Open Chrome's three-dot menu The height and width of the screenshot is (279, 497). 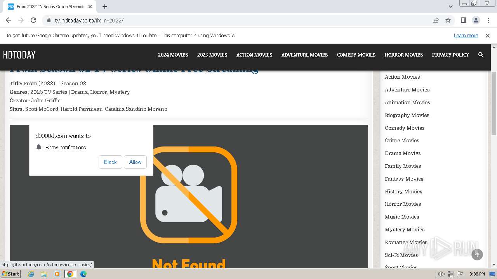click(488, 20)
